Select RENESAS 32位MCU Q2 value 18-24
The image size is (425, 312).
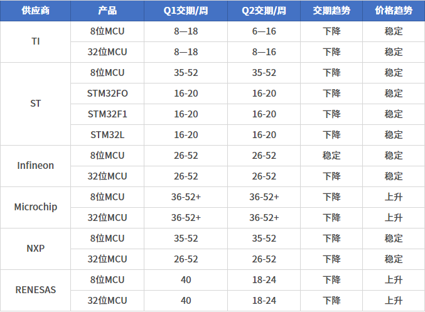coord(264,301)
